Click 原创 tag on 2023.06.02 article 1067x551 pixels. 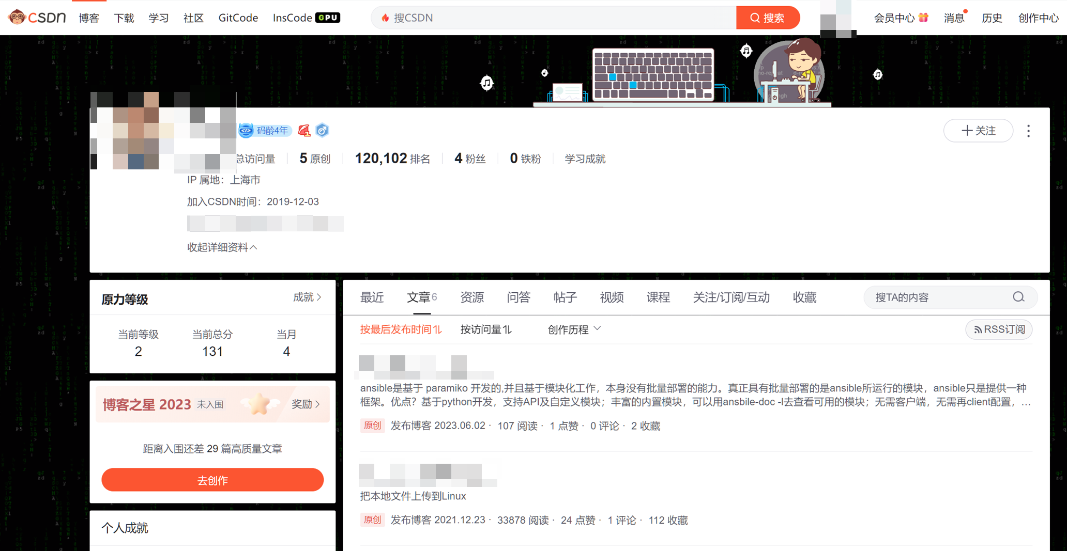pyautogui.click(x=372, y=426)
